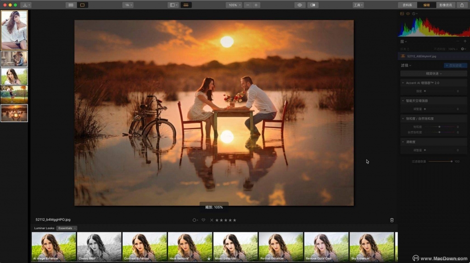Adjust the Accent AI 强度 slider

point(425,91)
